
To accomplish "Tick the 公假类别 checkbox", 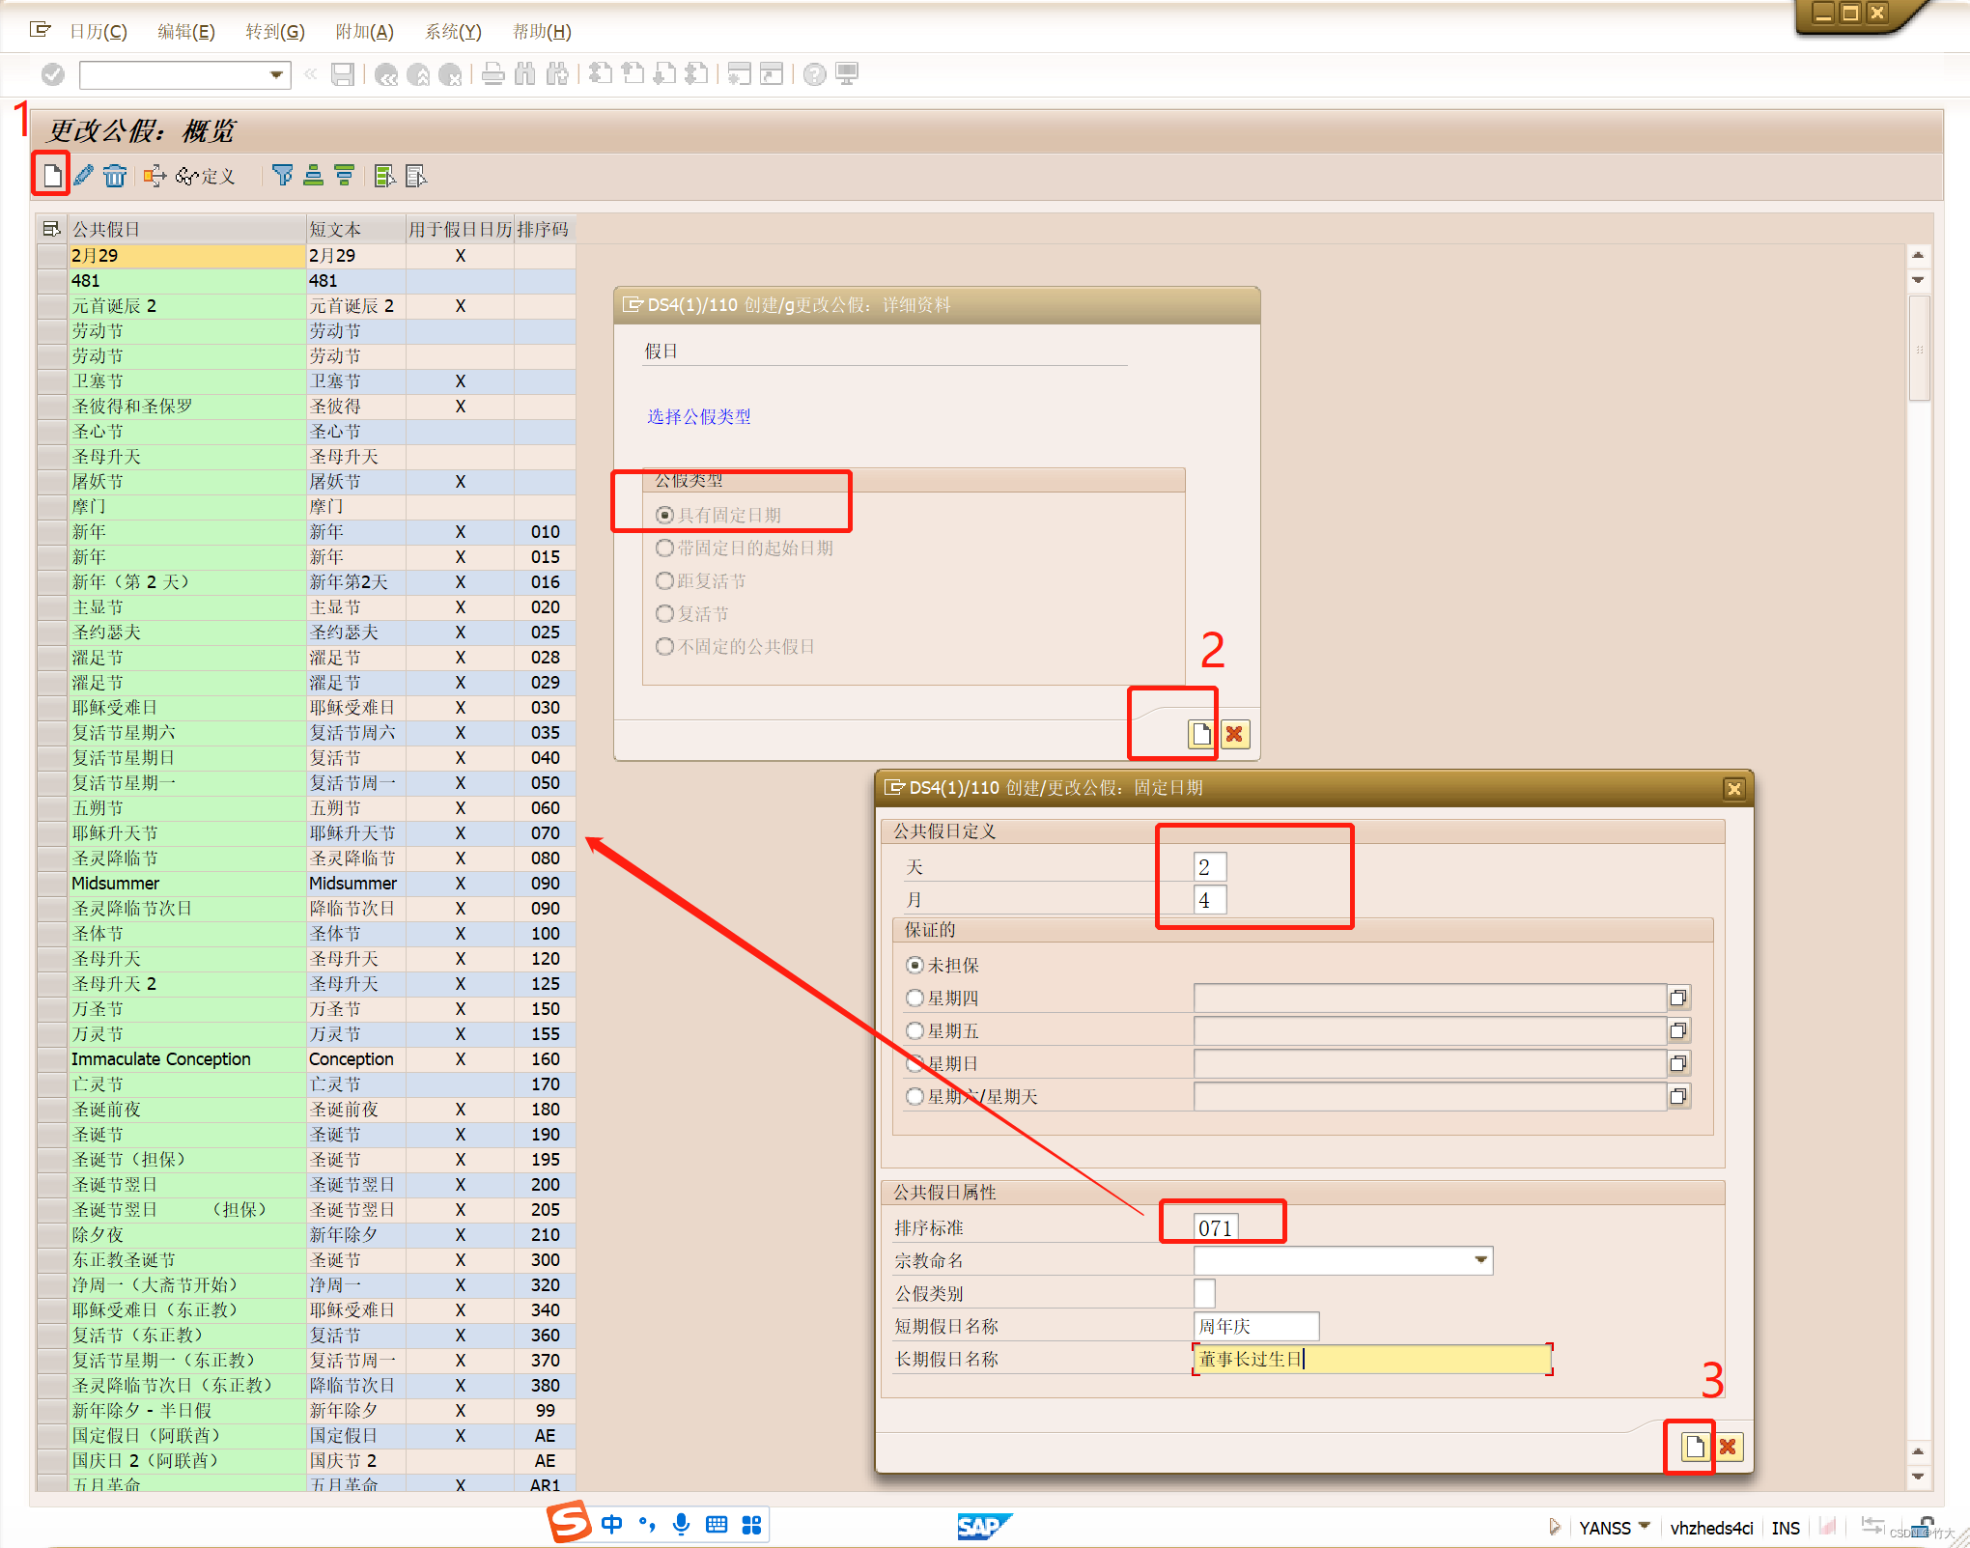I will click(x=1204, y=1293).
